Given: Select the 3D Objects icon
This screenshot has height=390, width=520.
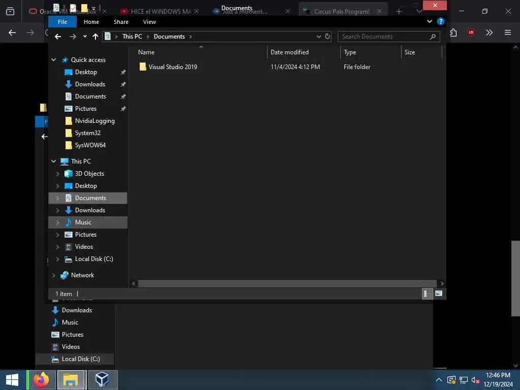Looking at the screenshot, I should click(x=69, y=174).
